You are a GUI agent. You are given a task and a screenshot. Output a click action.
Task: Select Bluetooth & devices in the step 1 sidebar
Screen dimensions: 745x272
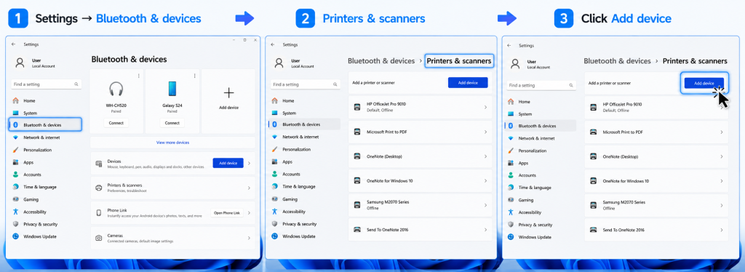(x=46, y=125)
